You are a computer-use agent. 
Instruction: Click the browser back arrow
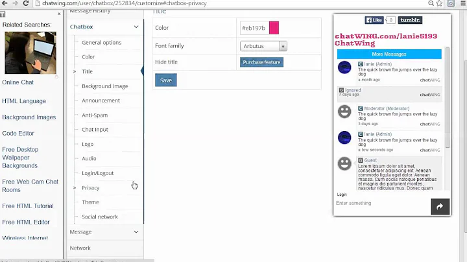pyautogui.click(x=5, y=3)
